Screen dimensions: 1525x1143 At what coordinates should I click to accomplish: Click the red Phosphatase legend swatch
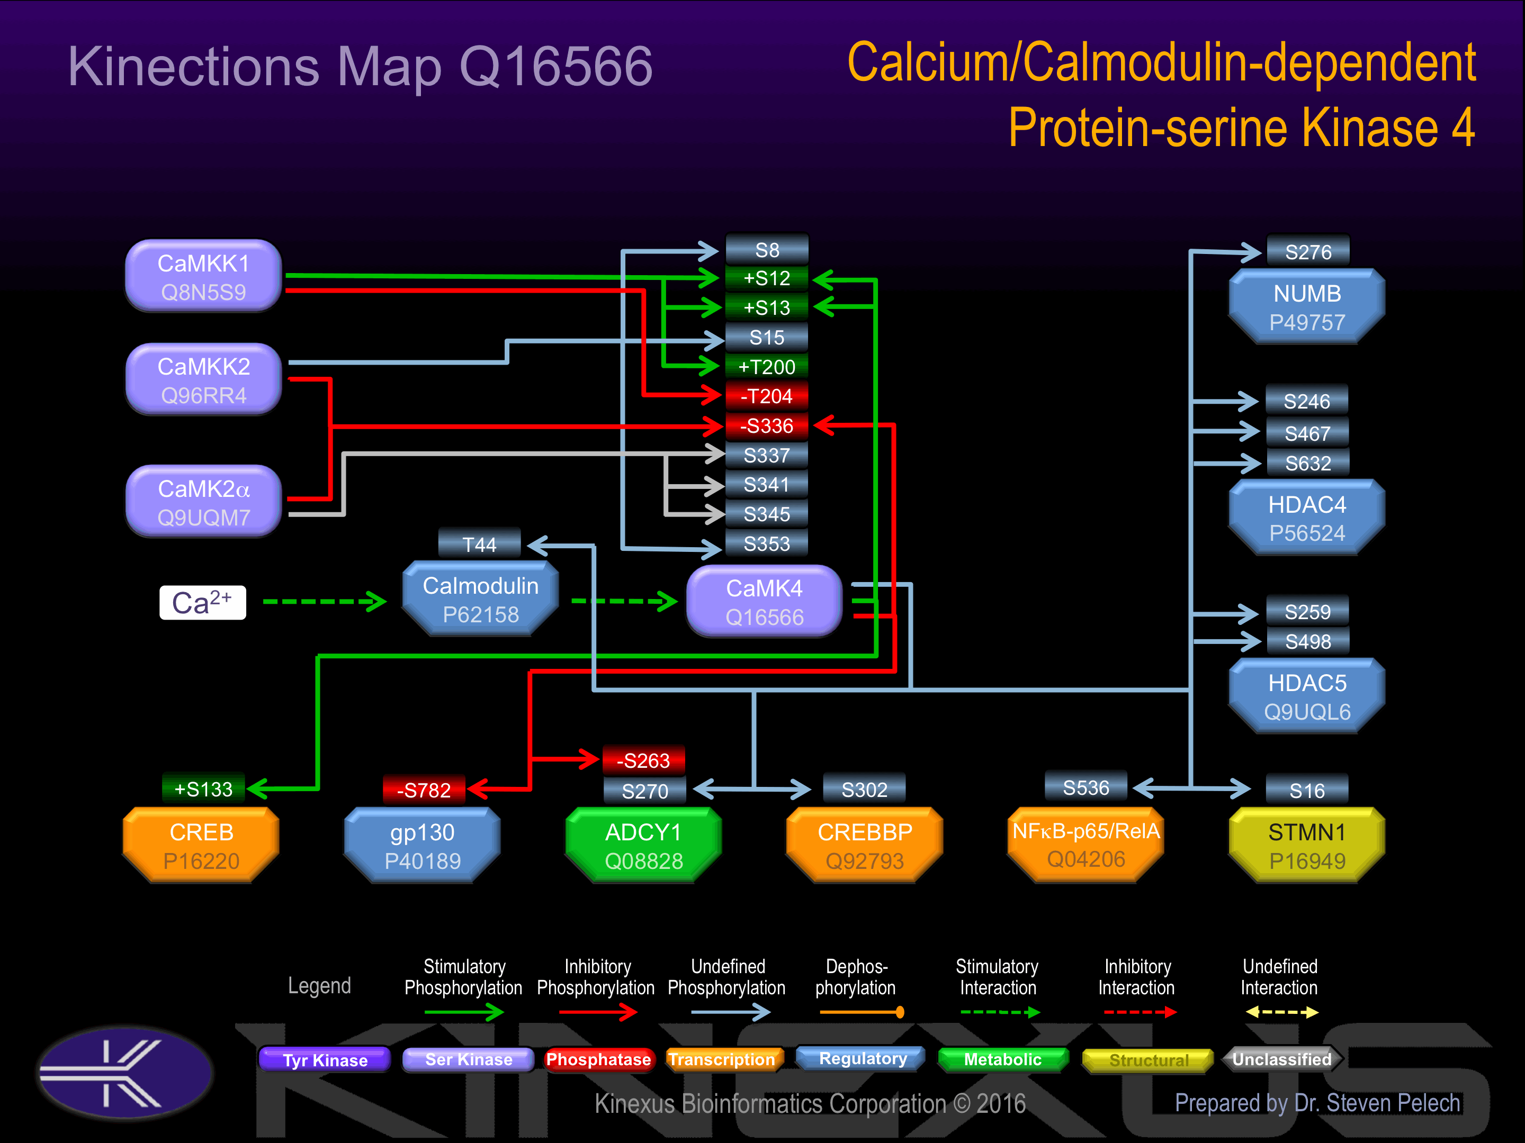pos(598,1059)
